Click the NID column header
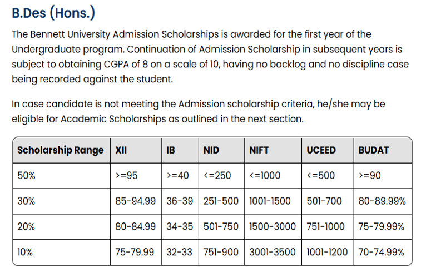This screenshot has width=426, height=277. pos(211,150)
